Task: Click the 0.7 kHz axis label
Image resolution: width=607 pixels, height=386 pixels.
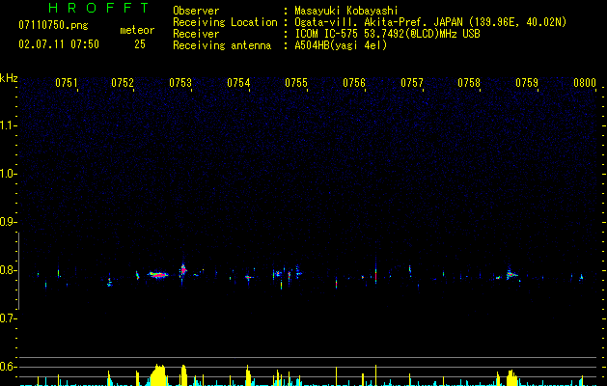Action: (x=9, y=318)
